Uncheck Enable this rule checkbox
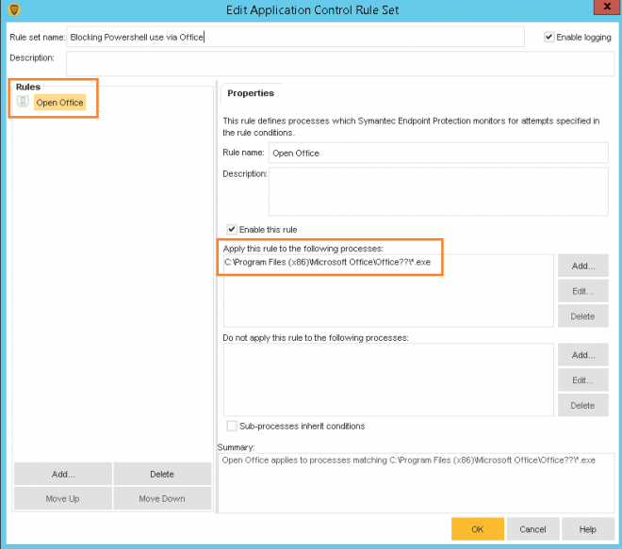The image size is (622, 549). click(232, 229)
